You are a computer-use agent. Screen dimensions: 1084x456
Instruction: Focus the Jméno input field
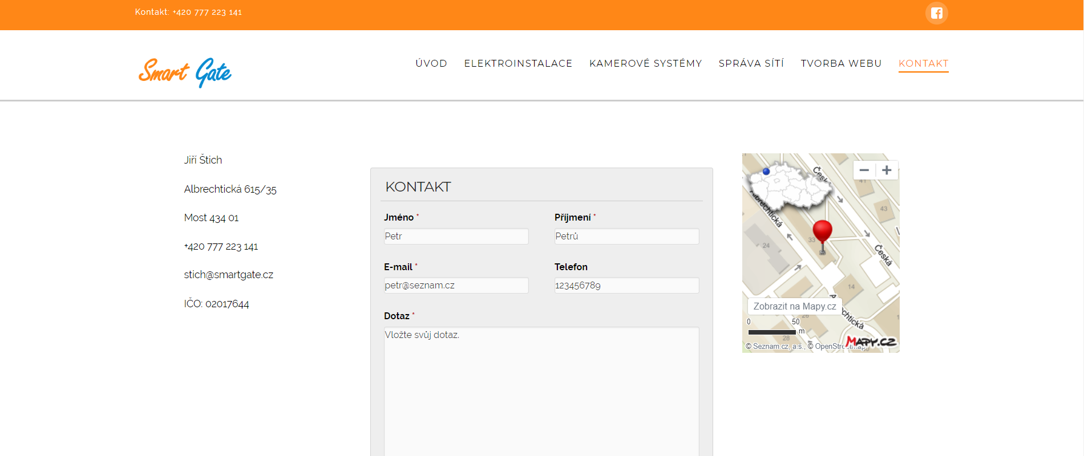click(456, 237)
